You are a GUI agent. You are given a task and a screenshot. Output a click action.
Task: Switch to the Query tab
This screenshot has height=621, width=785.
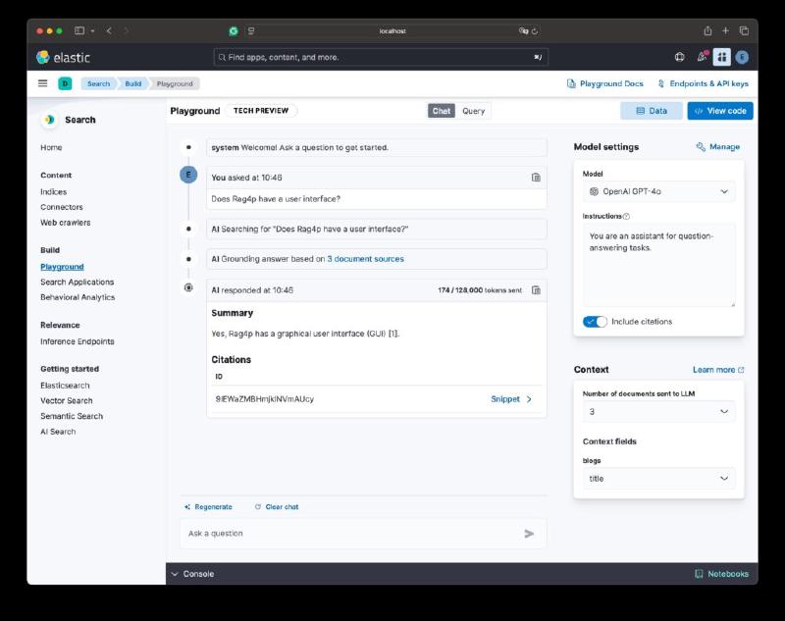473,111
